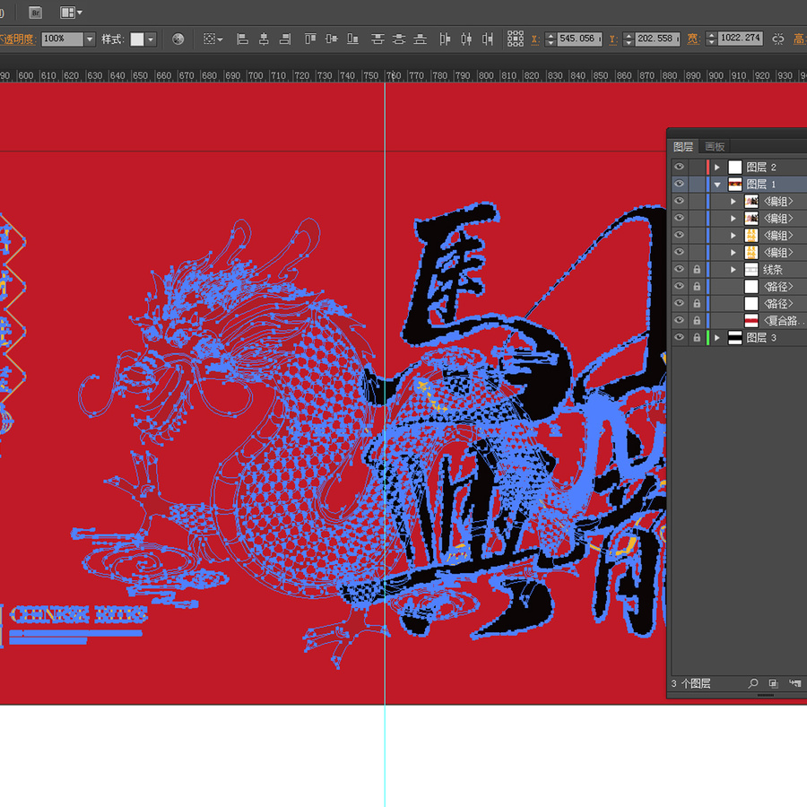Hide the 线条 sublayer with its eye icon

click(x=679, y=269)
